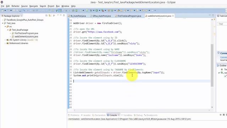The height and width of the screenshot is (128, 227).
Task: Open the Debug configurations dropdown arrow
Action: 94,10
